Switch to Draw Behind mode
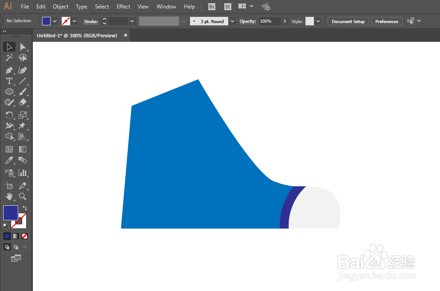 pyautogui.click(x=16, y=247)
